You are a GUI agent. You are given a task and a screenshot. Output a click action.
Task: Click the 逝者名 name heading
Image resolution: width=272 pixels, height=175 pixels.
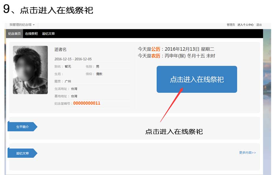60,50
